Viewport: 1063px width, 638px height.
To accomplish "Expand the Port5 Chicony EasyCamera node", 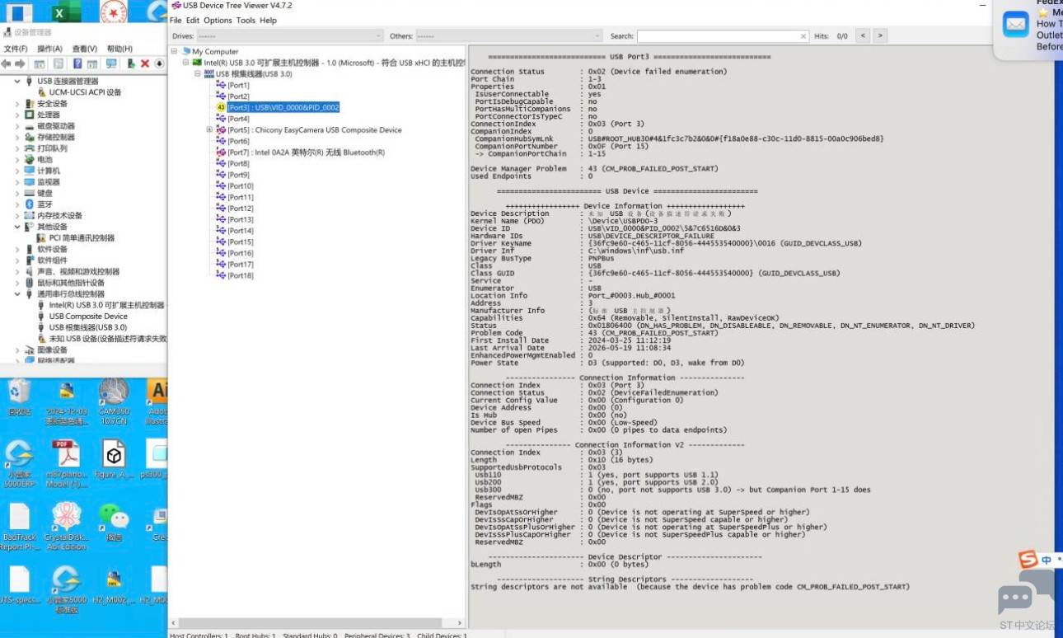I will click(x=209, y=130).
